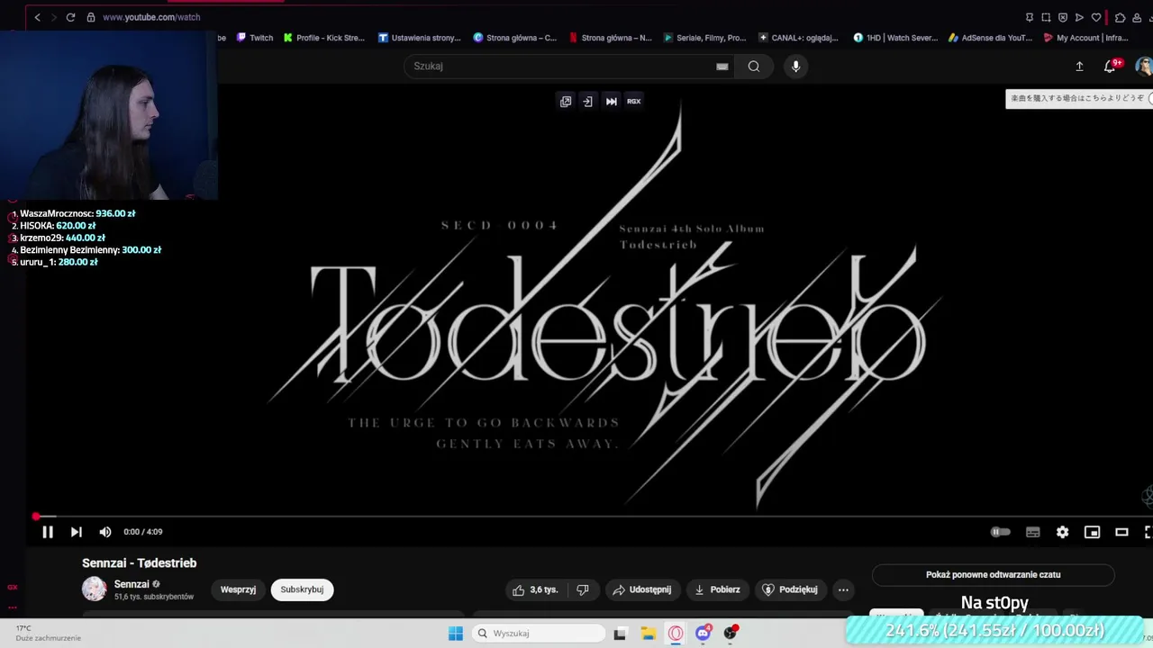Open OBS Studio taskbar icon
Viewport: 1153px width, 648px height.
[731, 634]
